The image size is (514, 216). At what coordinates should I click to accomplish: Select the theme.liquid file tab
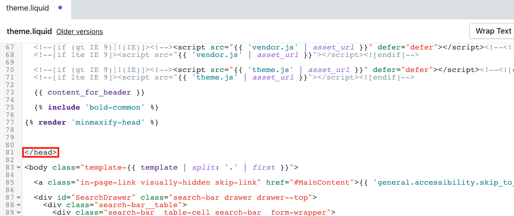(x=35, y=8)
